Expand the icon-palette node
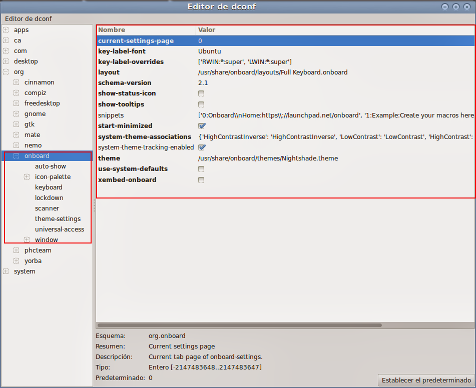The image size is (476, 388). [x=27, y=177]
